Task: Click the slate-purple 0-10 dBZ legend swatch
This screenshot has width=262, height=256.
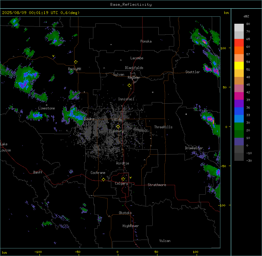Action: pyautogui.click(x=239, y=142)
